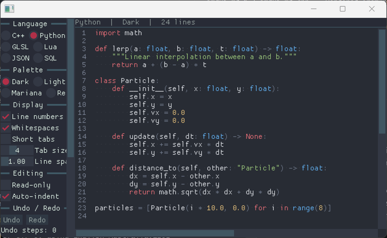Click the 'Undo steps: 0' label
This screenshot has height=238, width=387.
29,230
